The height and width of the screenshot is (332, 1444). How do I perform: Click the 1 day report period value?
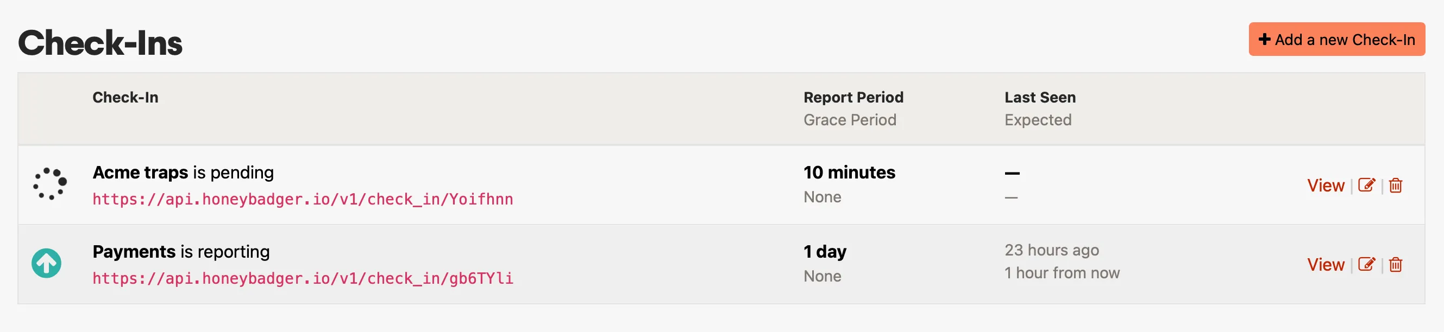(825, 252)
